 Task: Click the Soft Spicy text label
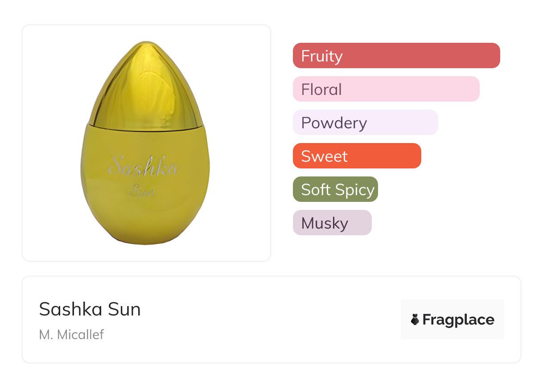(337, 190)
